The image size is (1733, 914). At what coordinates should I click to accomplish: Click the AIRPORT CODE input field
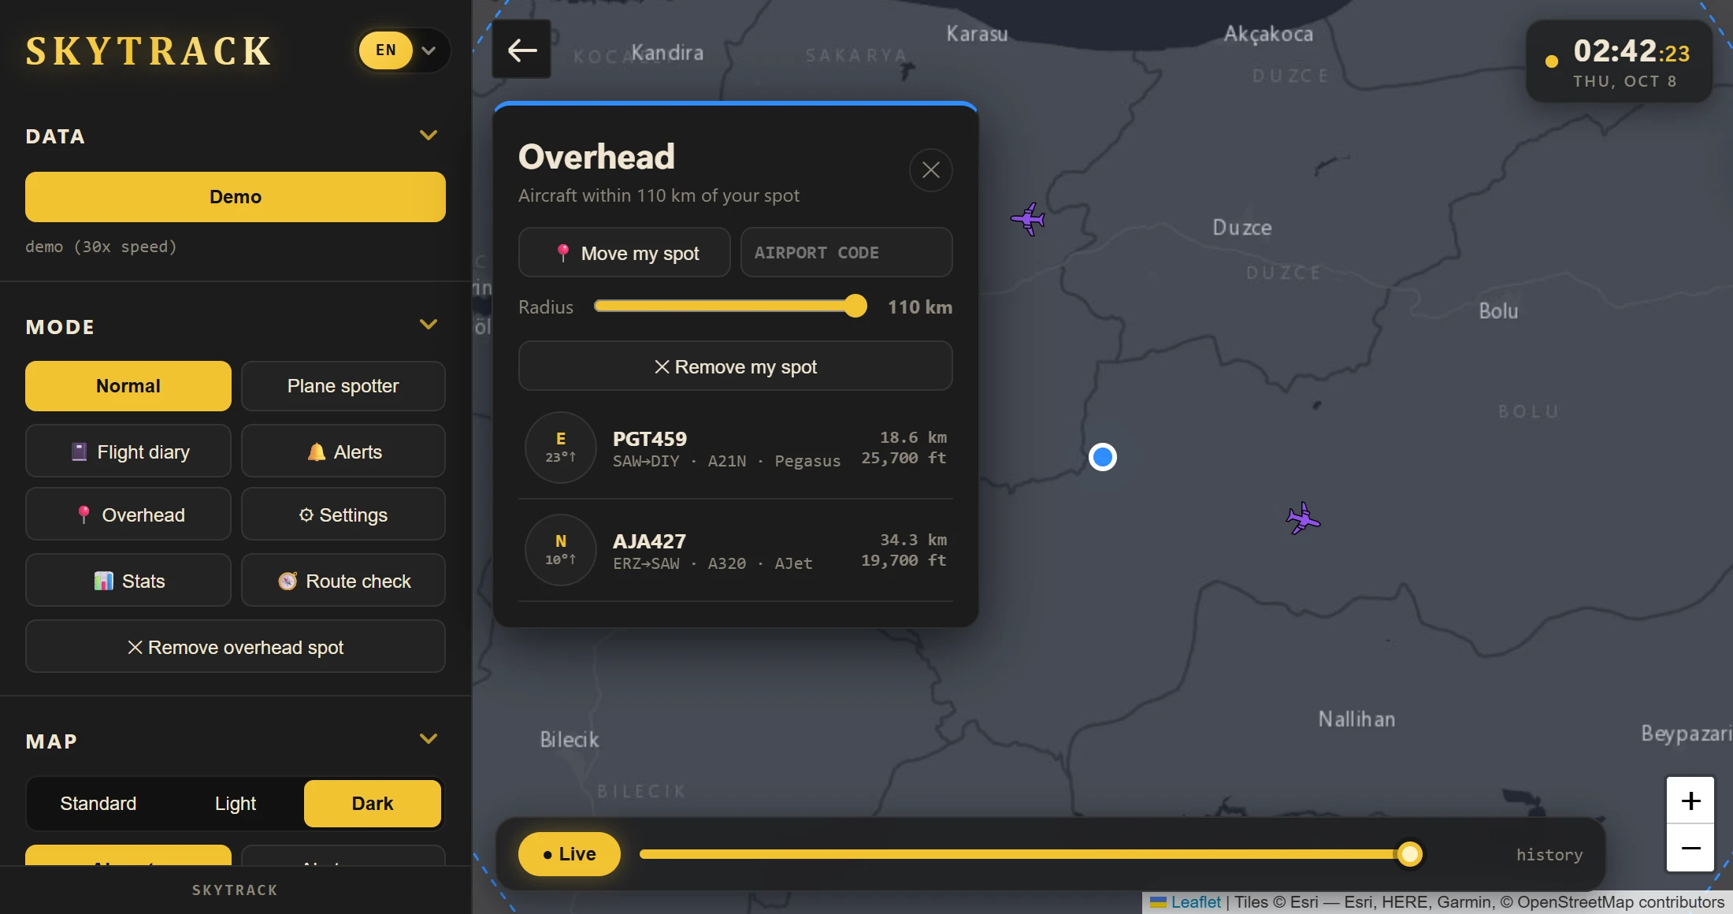click(x=847, y=253)
